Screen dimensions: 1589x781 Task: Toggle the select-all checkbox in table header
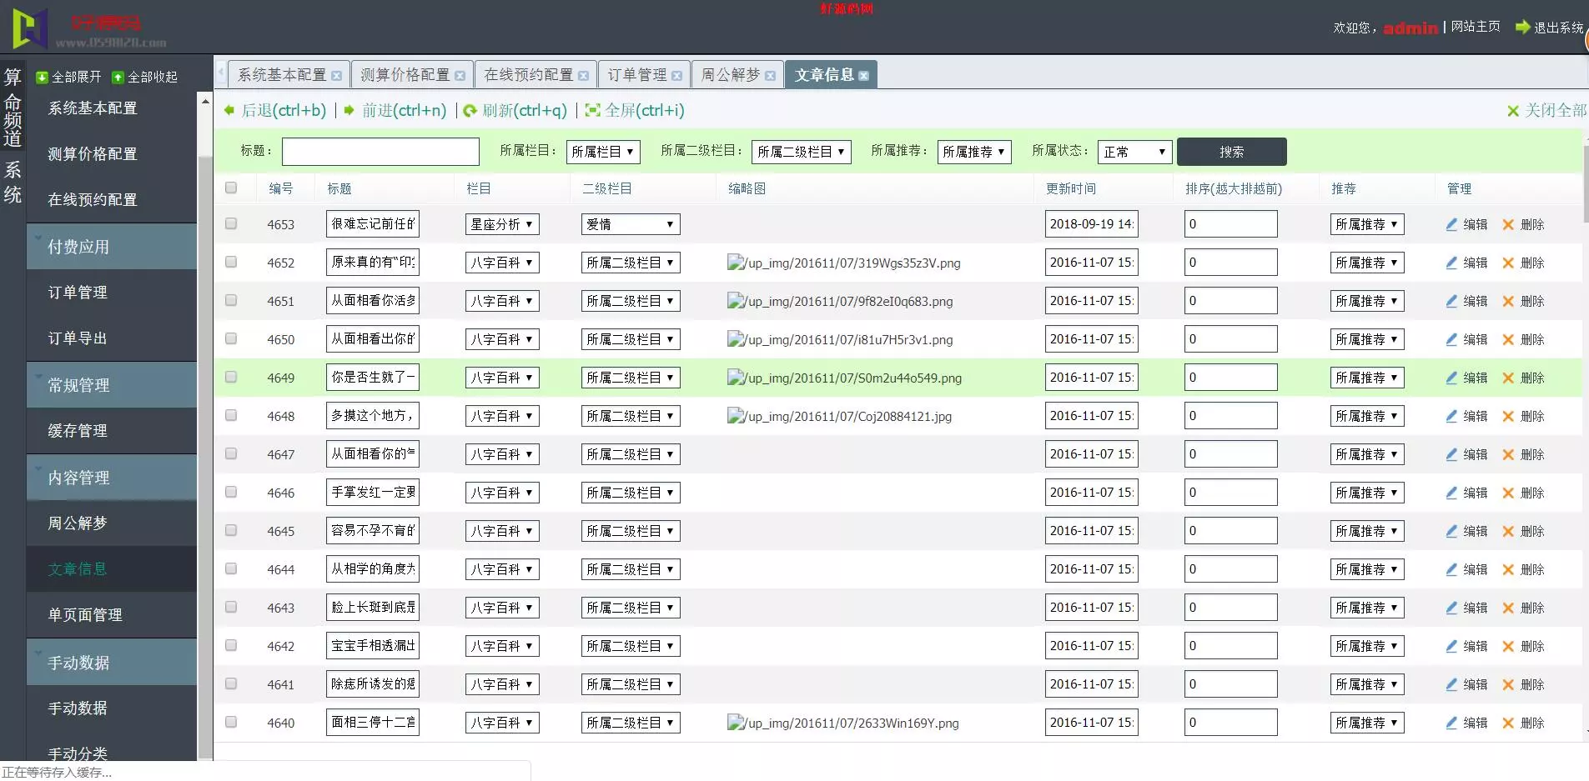[x=231, y=188]
